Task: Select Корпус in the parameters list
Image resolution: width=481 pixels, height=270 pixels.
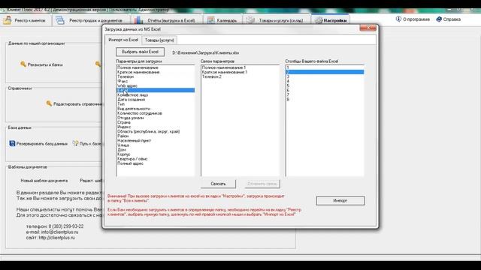Action: click(156, 154)
